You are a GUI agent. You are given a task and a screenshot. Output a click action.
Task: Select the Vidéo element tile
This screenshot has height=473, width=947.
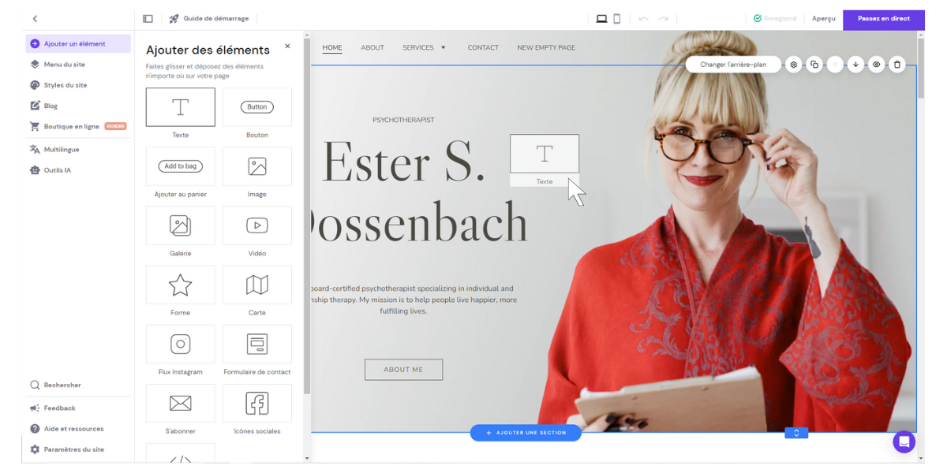[257, 225]
